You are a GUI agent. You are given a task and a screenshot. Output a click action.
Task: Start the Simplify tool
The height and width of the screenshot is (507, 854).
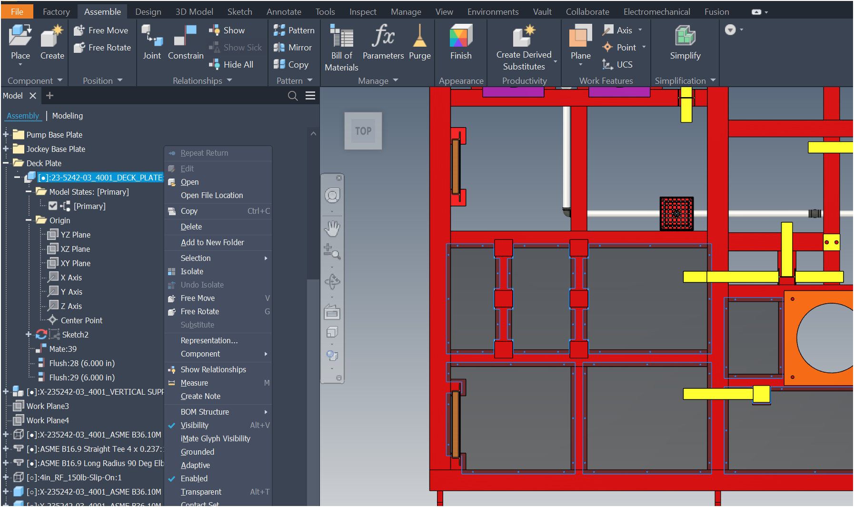(685, 43)
